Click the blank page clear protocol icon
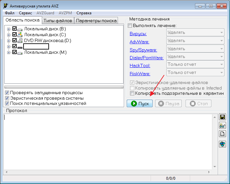 point(222,134)
